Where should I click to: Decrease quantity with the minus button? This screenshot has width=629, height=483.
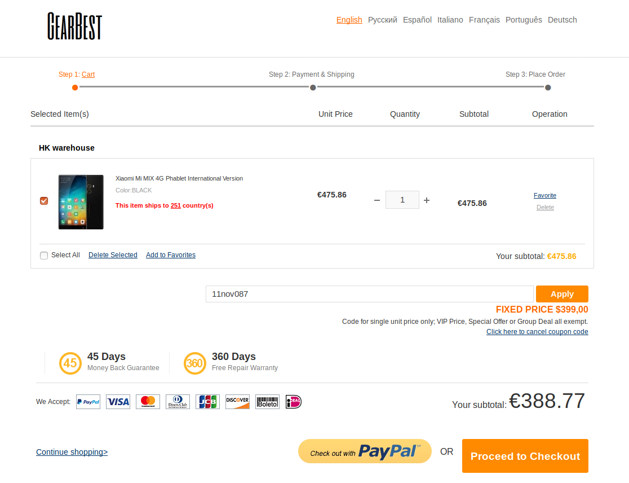point(377,200)
